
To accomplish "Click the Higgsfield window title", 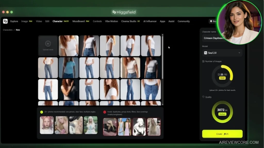I will pyautogui.click(x=124, y=12).
